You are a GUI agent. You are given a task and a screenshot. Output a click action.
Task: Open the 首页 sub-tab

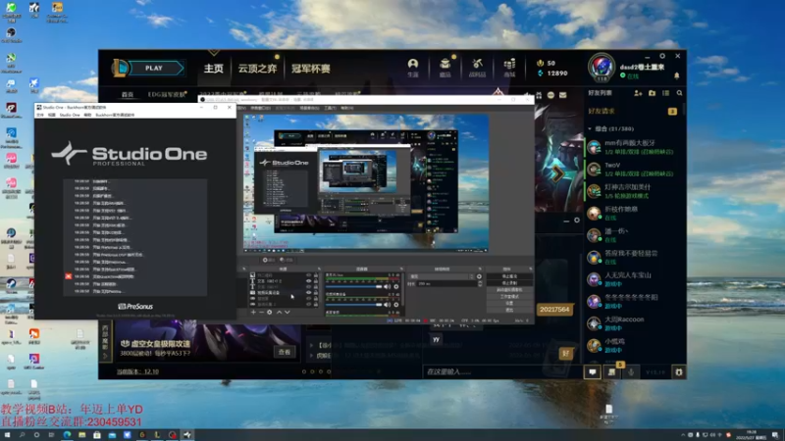(128, 94)
